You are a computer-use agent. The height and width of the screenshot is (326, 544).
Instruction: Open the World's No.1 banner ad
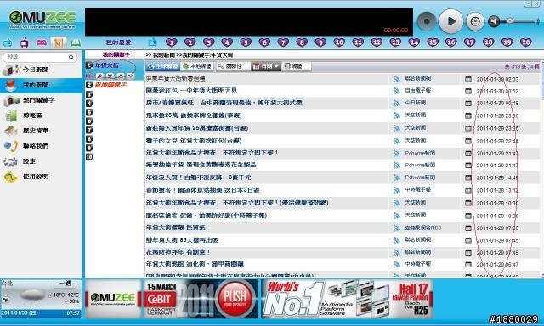(347, 299)
